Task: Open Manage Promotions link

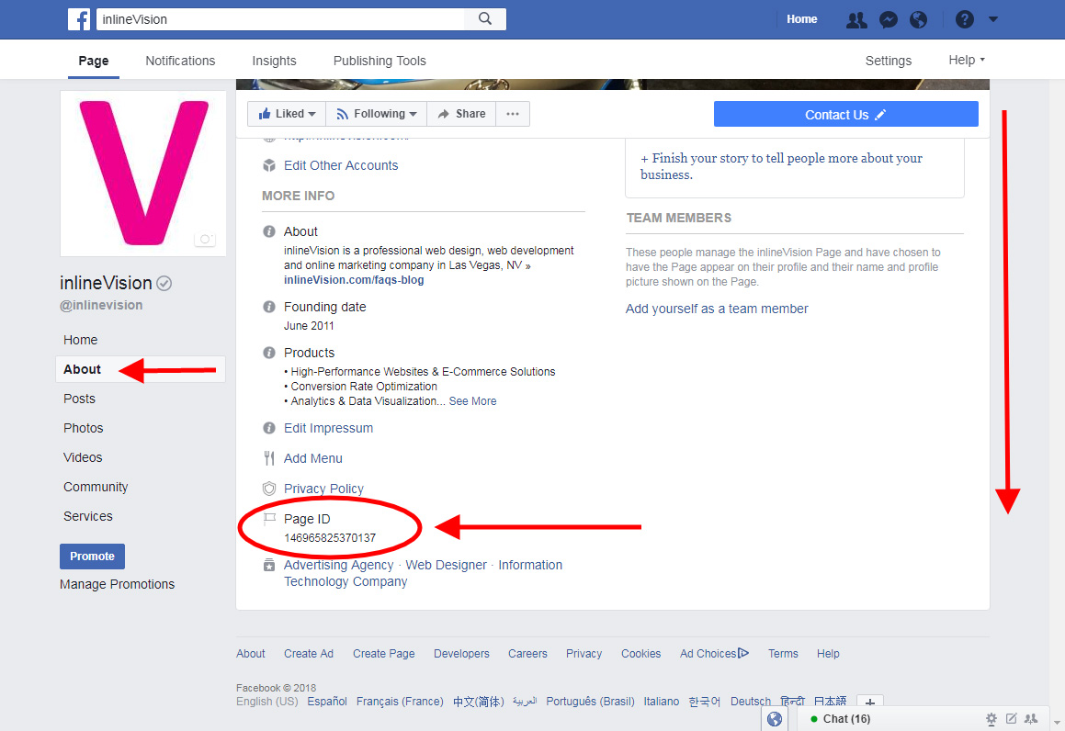Action: click(x=117, y=584)
